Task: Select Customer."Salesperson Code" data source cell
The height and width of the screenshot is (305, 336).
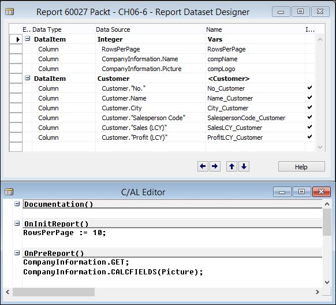Action: click(x=151, y=118)
